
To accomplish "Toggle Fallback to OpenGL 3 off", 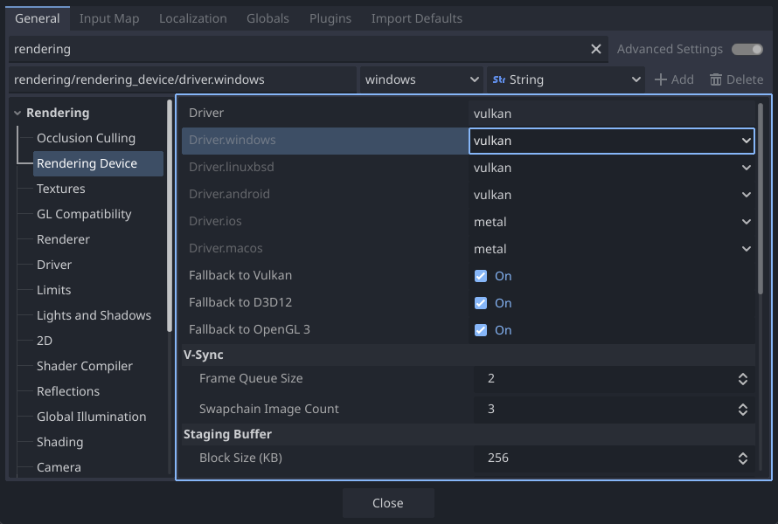I will click(481, 330).
